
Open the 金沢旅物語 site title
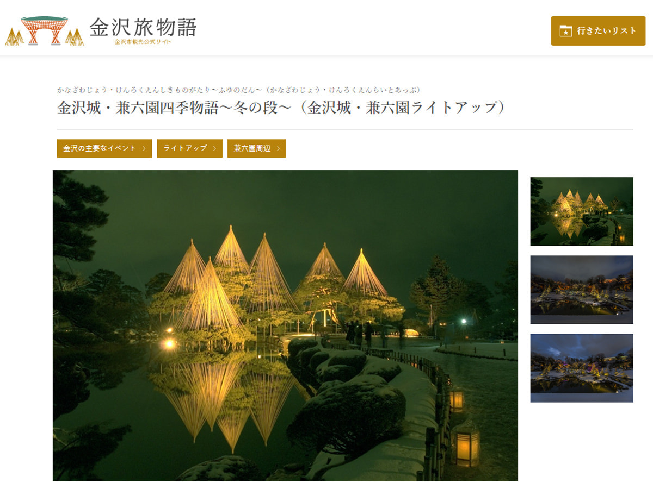tap(143, 27)
